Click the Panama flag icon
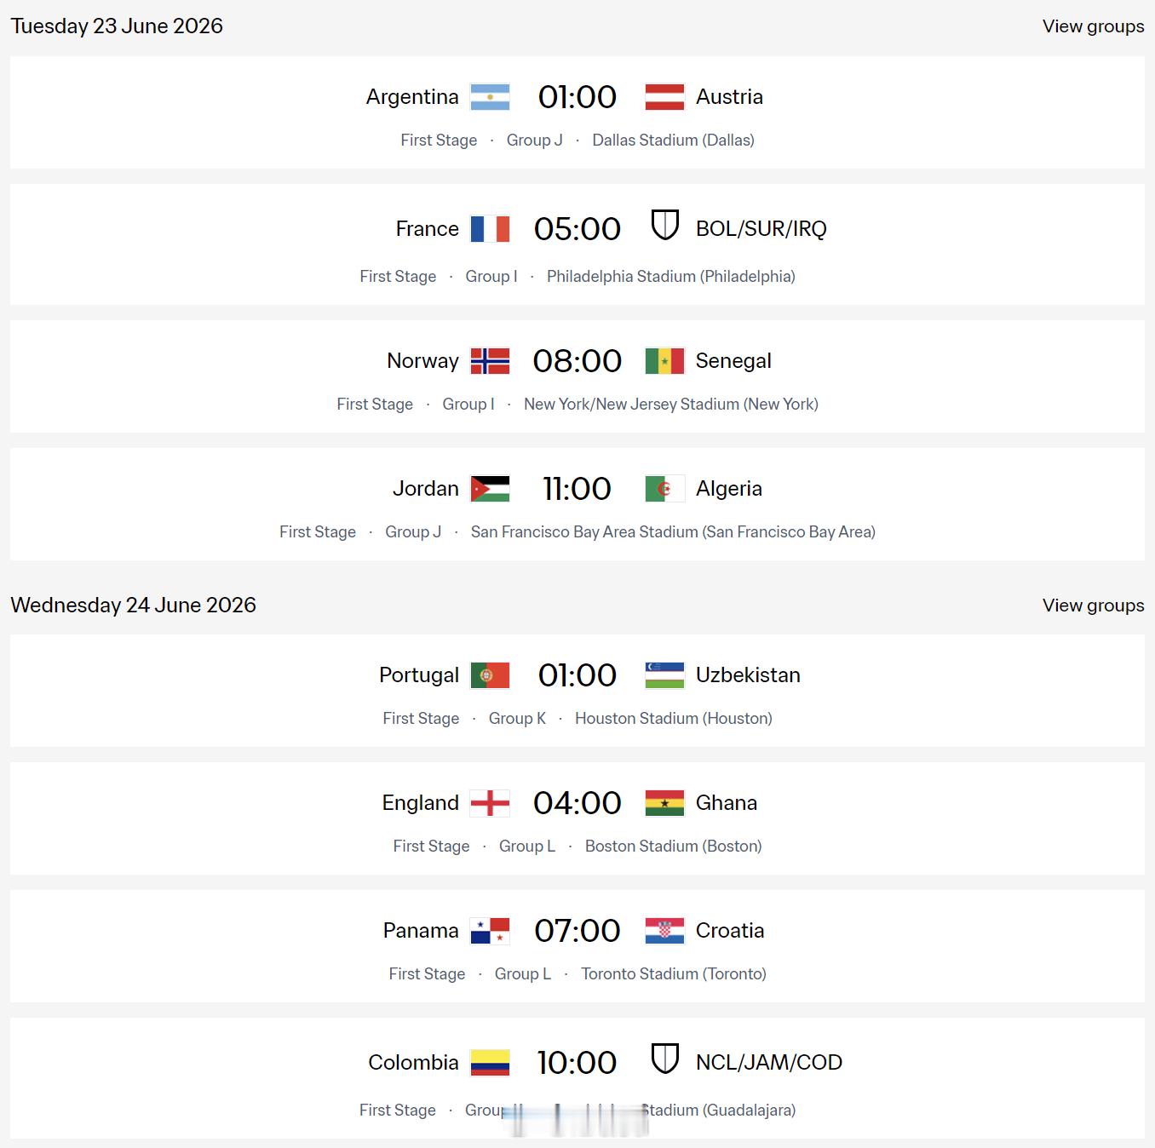Viewport: 1155px width, 1148px height. (x=490, y=931)
